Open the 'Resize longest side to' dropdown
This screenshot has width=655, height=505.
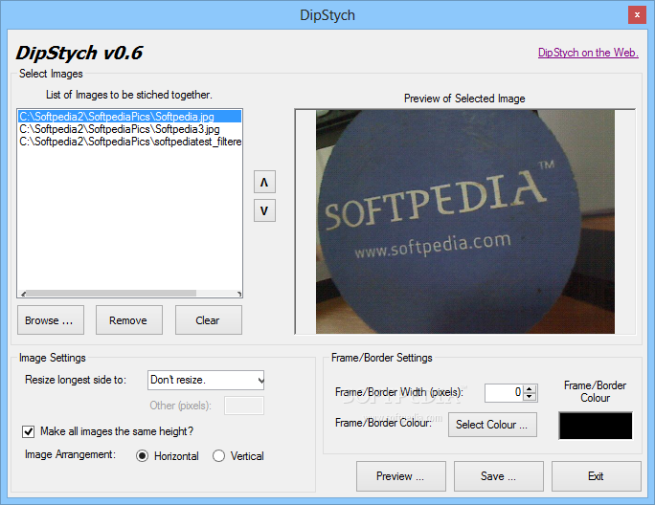(206, 380)
